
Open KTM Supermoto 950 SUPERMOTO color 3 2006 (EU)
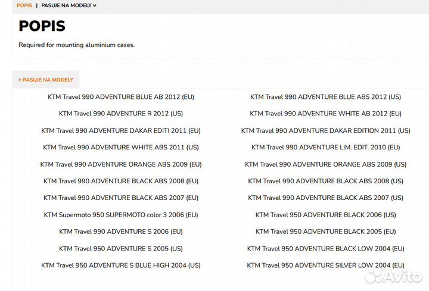pos(121,215)
